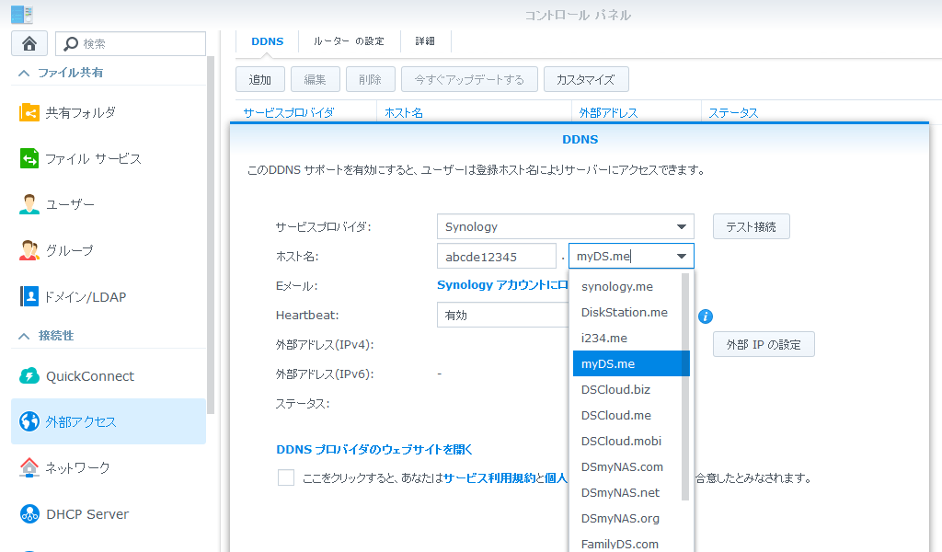Open the QuickConnect cloud icon
The image size is (942, 552).
(29, 376)
